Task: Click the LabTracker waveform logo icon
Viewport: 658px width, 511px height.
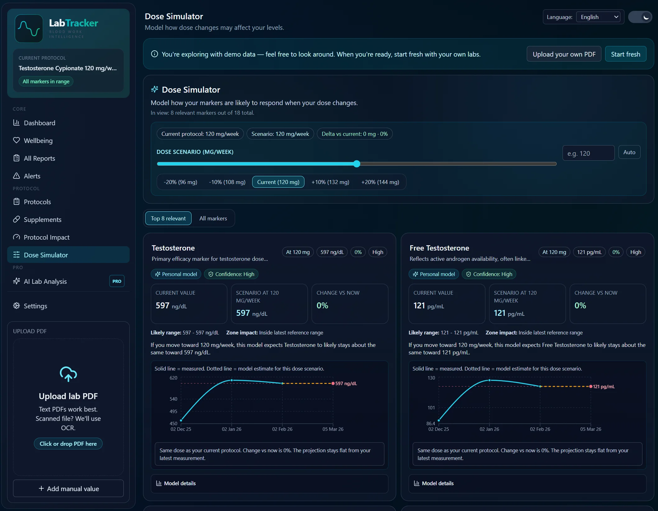Action: coord(29,28)
